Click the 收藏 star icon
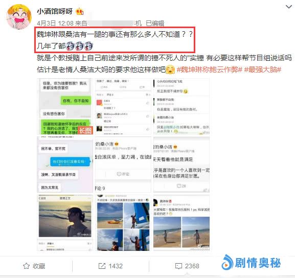Screen dimensions: 295x278 click(x=27, y=266)
